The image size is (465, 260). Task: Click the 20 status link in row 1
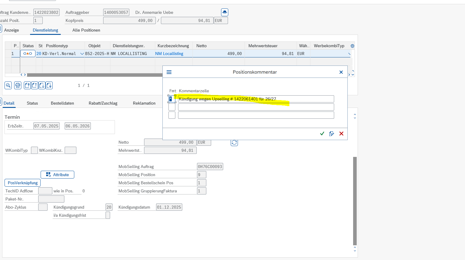click(x=39, y=54)
